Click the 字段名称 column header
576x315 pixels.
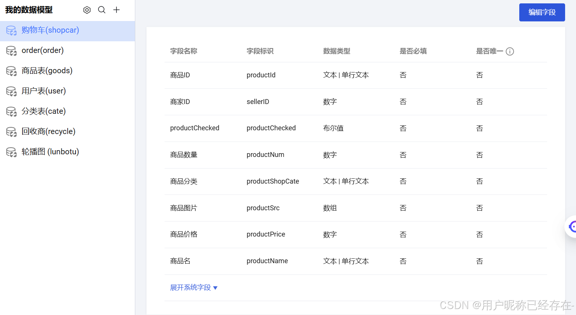[x=184, y=51]
